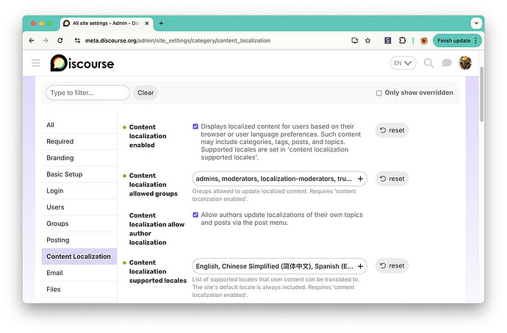Uncheck Content localization enabled checkbox
This screenshot has width=507, height=333.
tap(195, 126)
